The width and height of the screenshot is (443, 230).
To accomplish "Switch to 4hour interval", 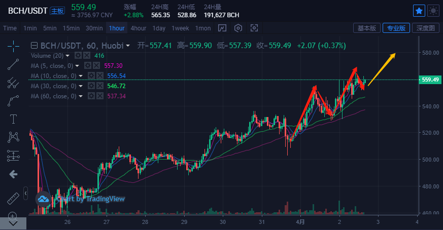I will click(139, 28).
